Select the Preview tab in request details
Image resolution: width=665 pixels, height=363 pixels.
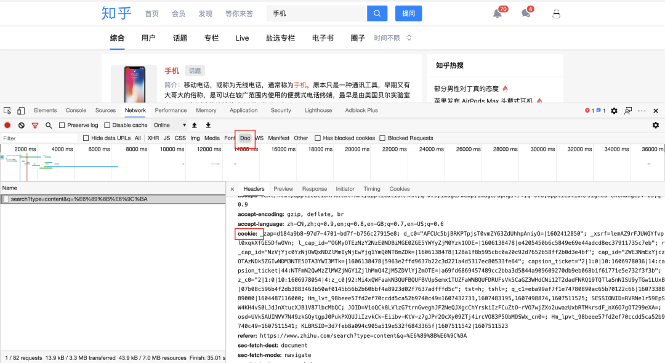click(283, 189)
